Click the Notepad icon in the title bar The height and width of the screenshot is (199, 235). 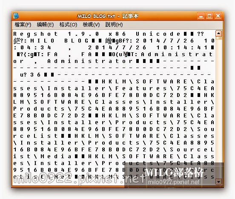(x=16, y=16)
